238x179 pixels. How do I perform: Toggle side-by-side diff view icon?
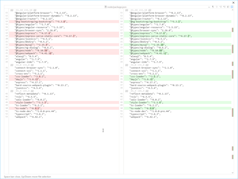232,7
